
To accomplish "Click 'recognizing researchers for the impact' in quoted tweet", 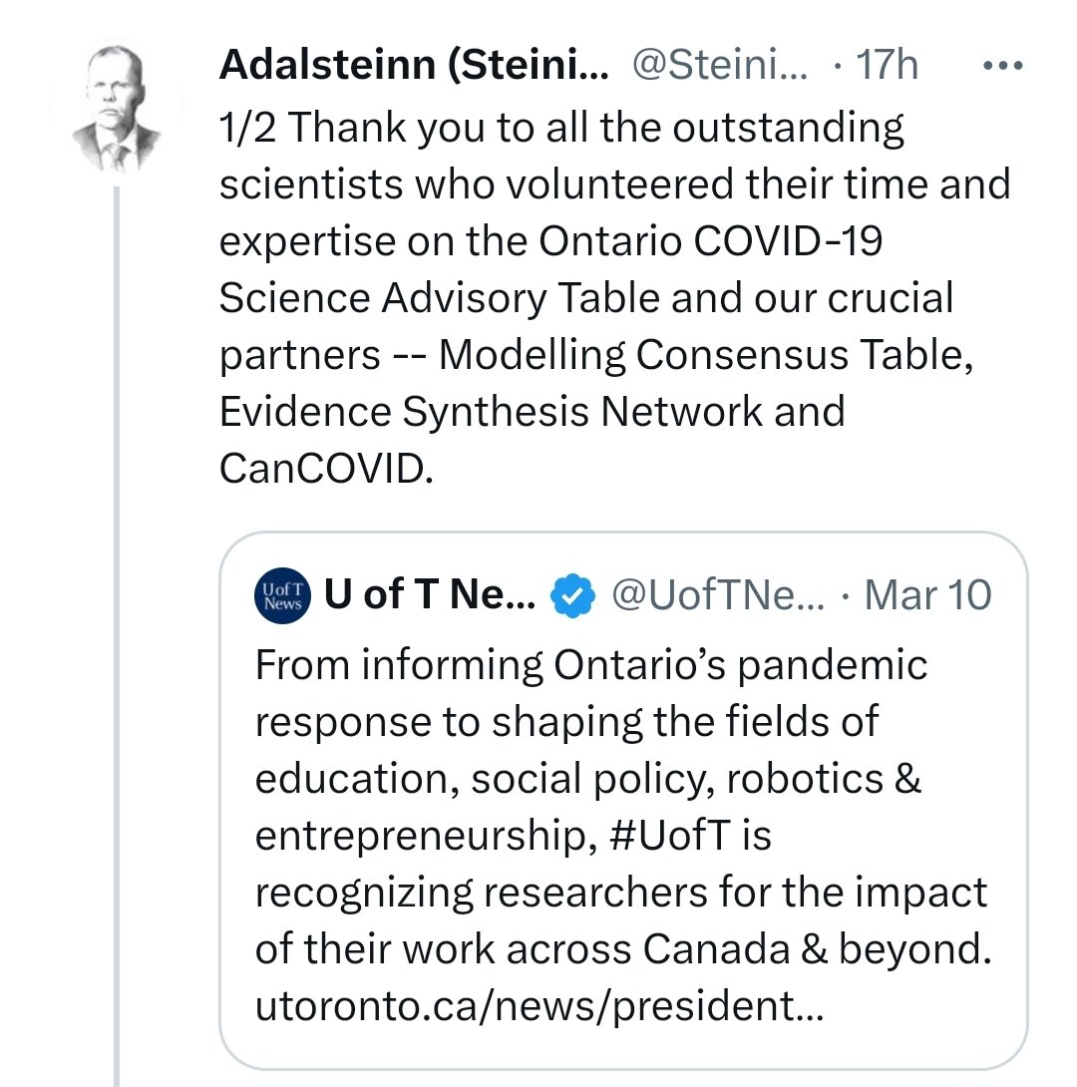I will pos(620,893).
